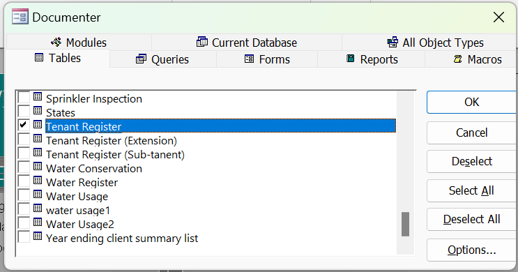Click the Documenter window title icon
Screen dimensions: 518x272
(x=20, y=17)
